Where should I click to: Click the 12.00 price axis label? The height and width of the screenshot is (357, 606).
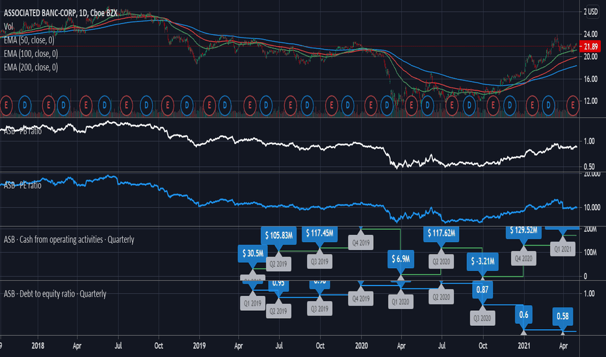(x=590, y=101)
